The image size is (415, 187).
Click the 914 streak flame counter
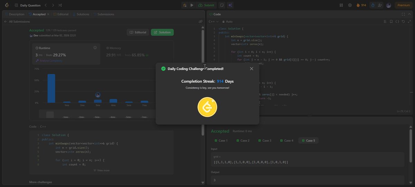[361, 5]
